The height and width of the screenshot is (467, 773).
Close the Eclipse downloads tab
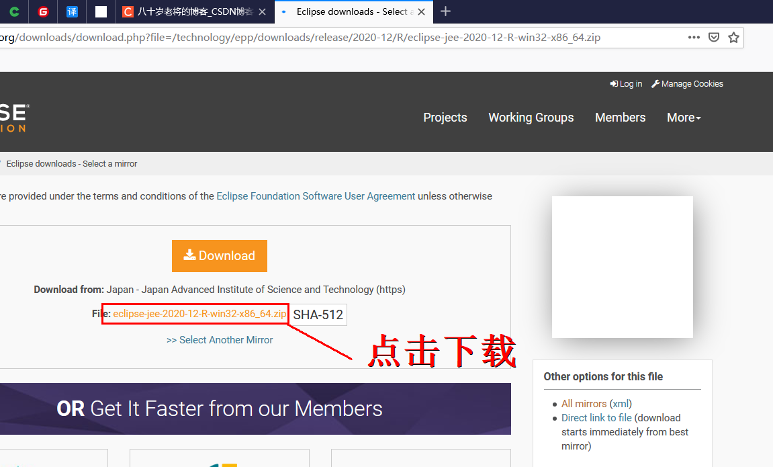(x=422, y=12)
